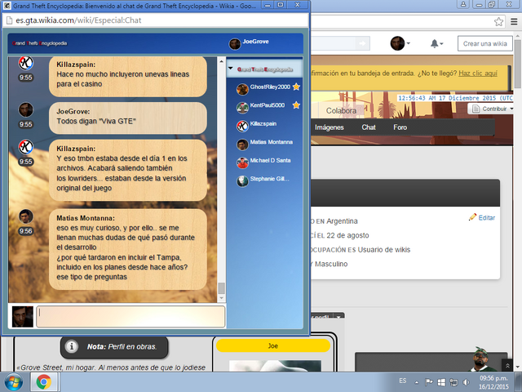Click Editar link in profile box
The image size is (522, 392).
click(486, 218)
